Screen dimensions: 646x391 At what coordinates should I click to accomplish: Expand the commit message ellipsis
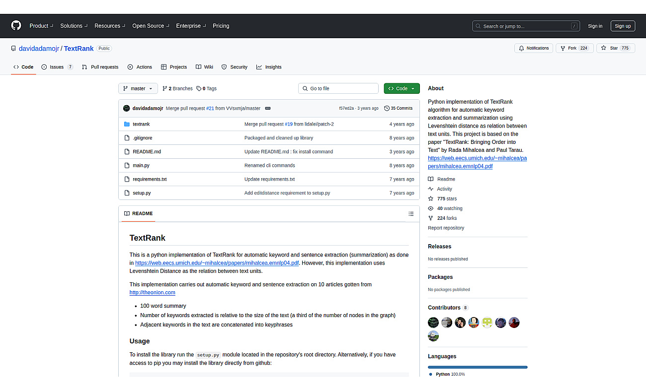click(267, 108)
